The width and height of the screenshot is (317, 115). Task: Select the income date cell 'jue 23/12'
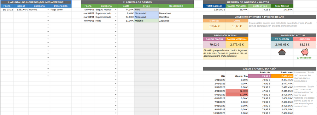coord(7,9)
